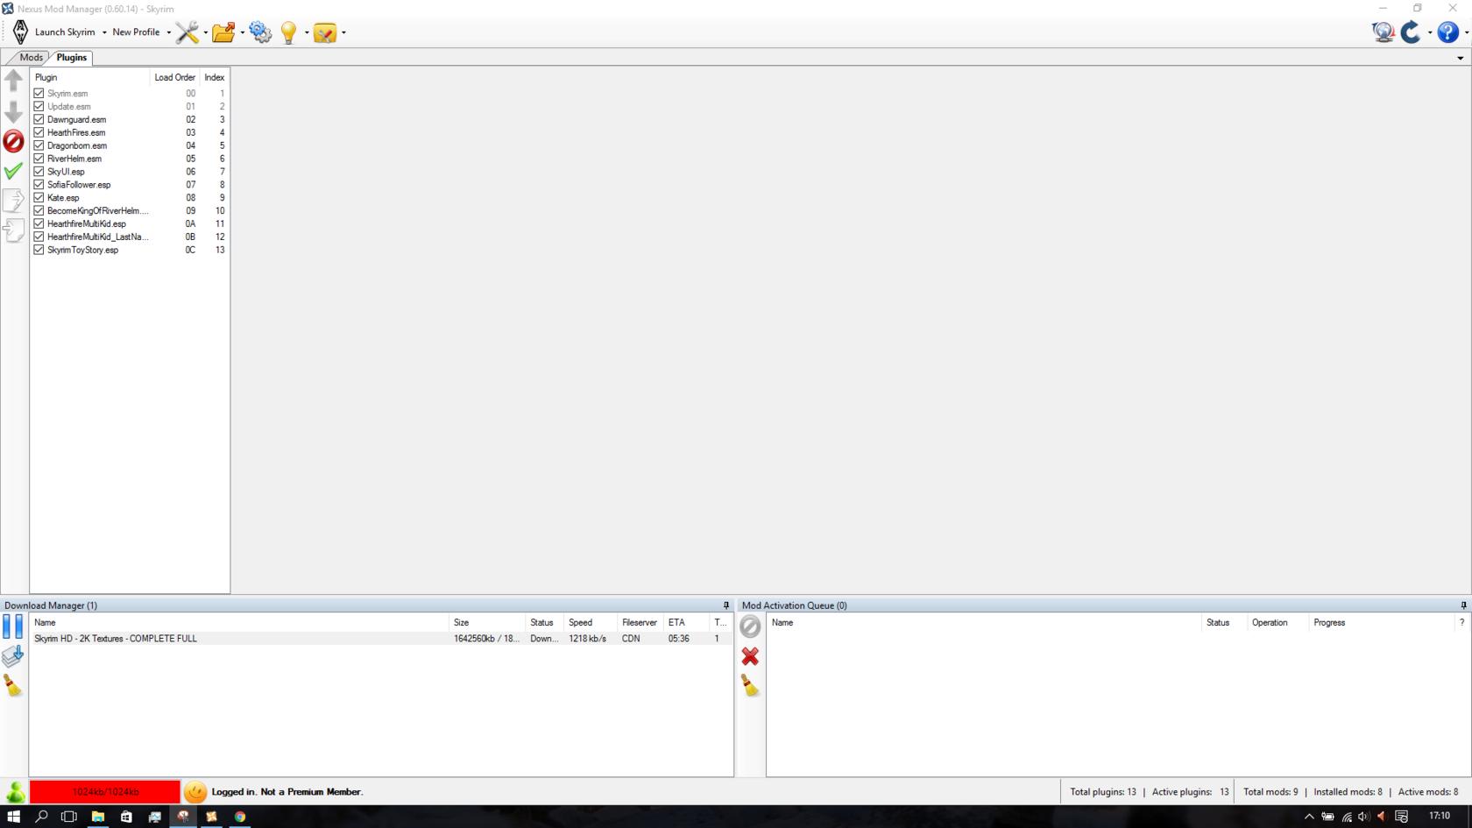Sort downloads by the Speed column header
The height and width of the screenshot is (828, 1472).
(x=591, y=622)
